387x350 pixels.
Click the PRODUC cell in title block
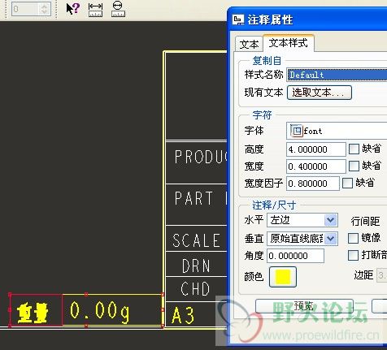(201, 157)
